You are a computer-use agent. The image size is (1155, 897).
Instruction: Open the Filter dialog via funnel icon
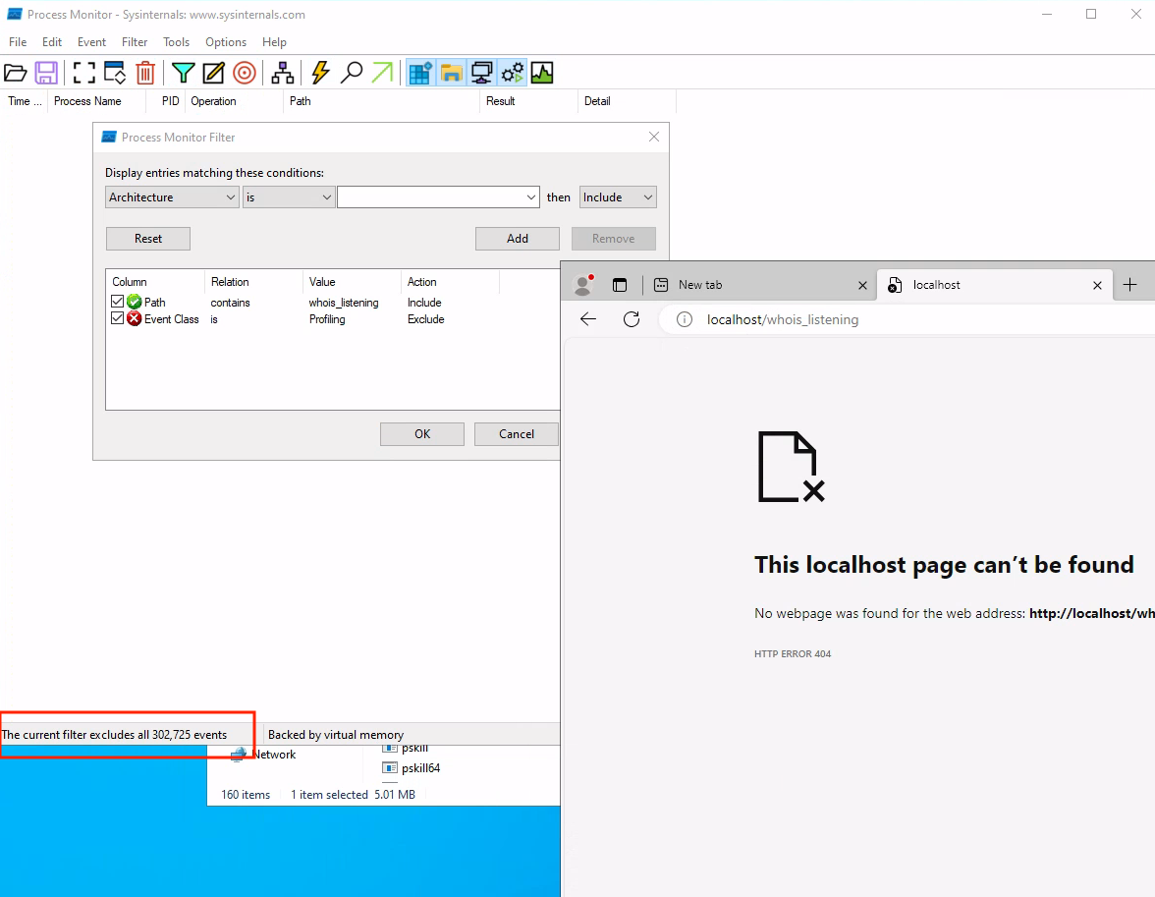tap(183, 72)
